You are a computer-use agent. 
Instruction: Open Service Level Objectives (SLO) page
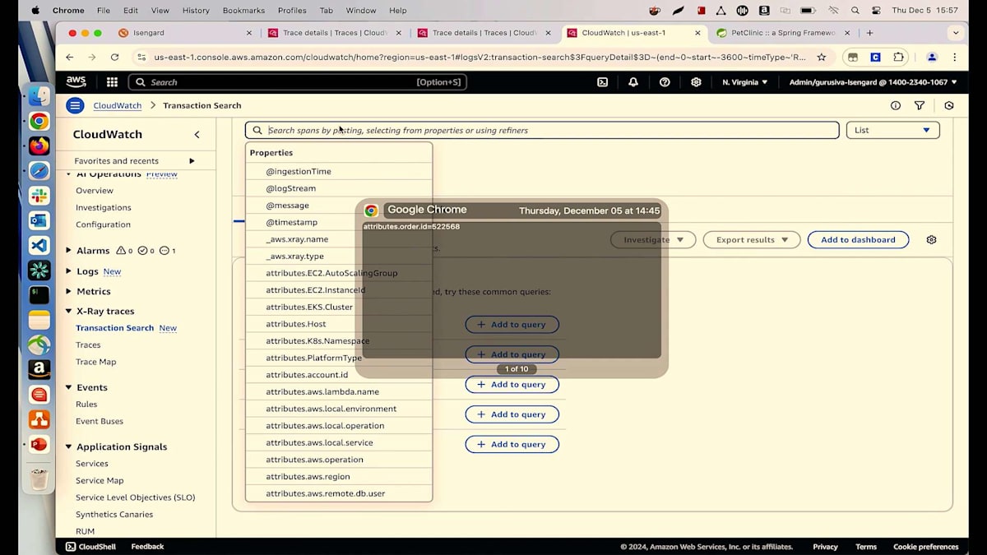tap(135, 497)
